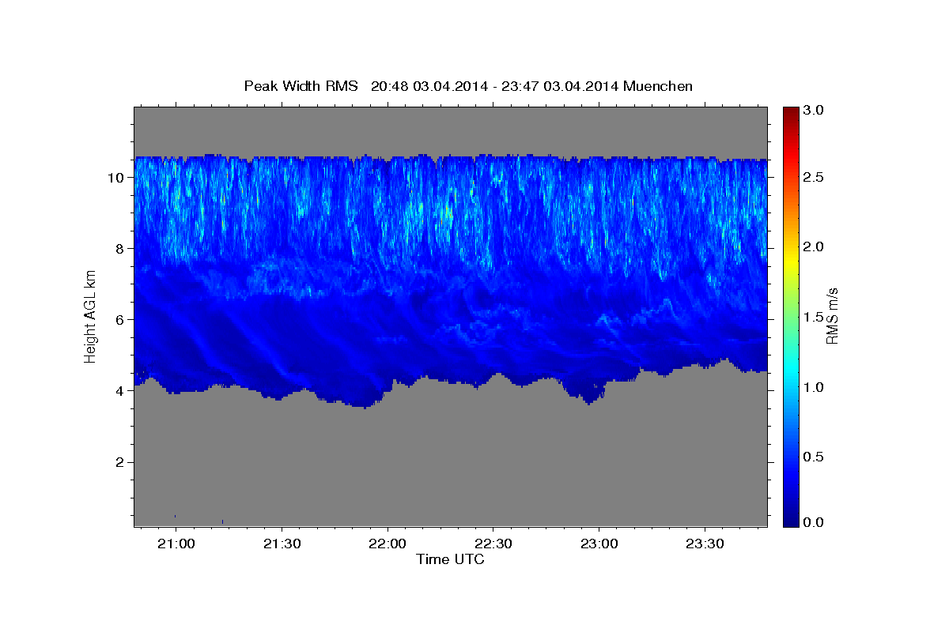Screen dimensions: 949x632
Task: Click the 'Time UTC' axis label
Action: pos(450,559)
